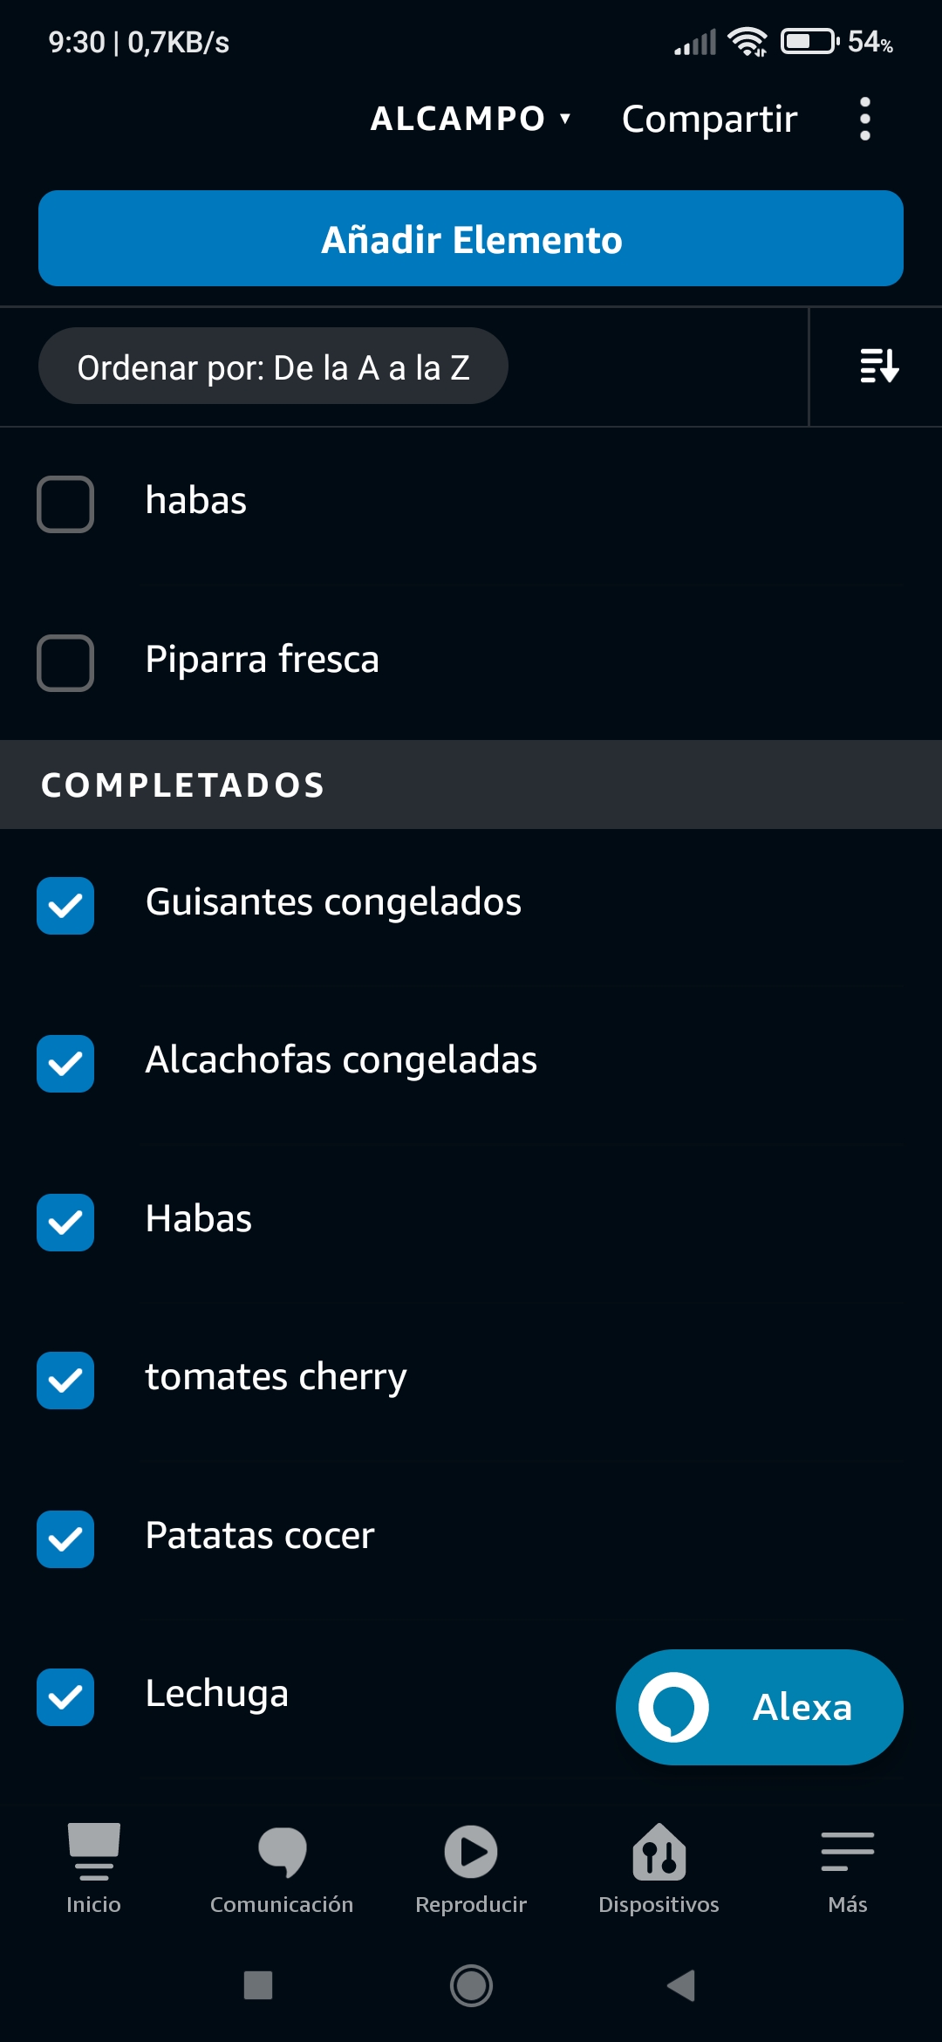This screenshot has height=2042, width=942.
Task: Select the Alcachofas congeladas item text
Action: tap(341, 1060)
